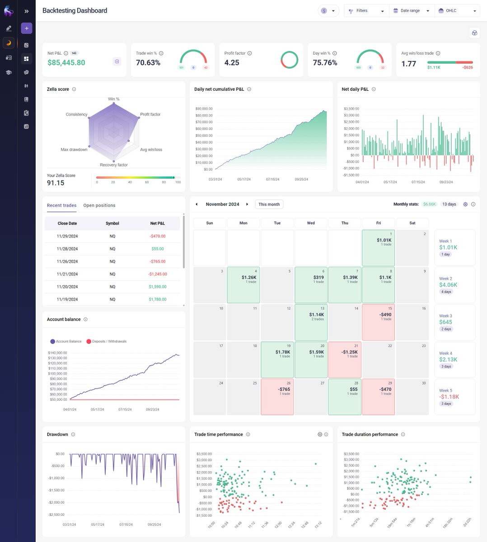Toggle the Deposits / Withdrawals legend series

[x=107, y=341]
